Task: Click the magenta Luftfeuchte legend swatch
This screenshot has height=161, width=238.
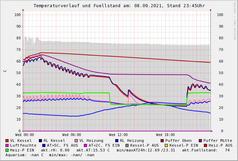Action: (x=7, y=145)
